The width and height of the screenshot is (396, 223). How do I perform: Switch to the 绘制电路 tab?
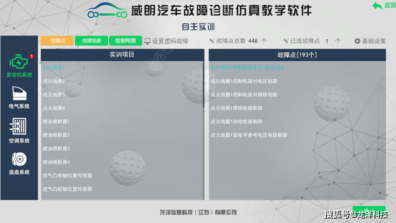pyautogui.click(x=125, y=41)
